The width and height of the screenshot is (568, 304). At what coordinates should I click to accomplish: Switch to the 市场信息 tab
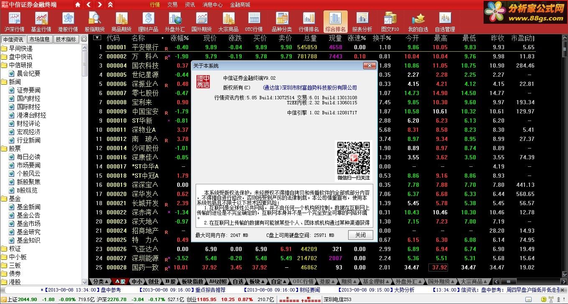click(40, 39)
